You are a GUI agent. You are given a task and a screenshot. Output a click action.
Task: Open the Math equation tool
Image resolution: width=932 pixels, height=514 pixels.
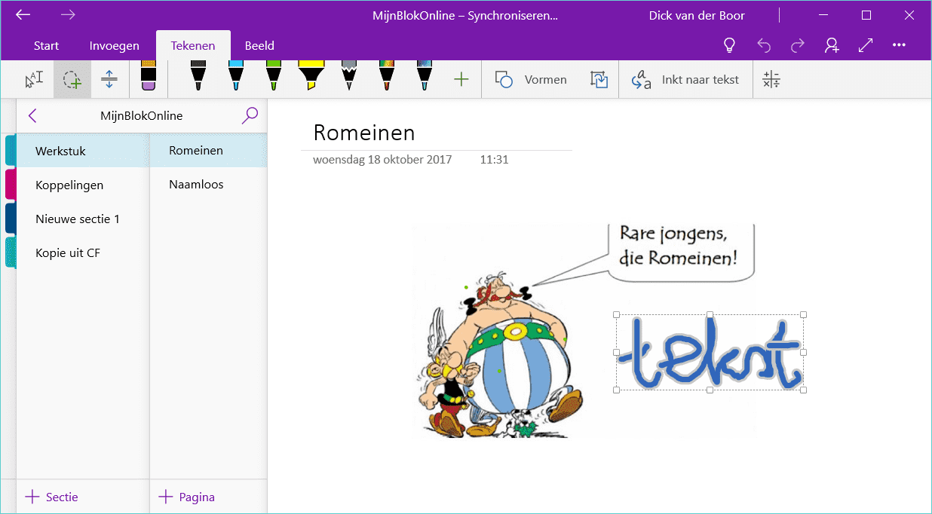tap(771, 79)
